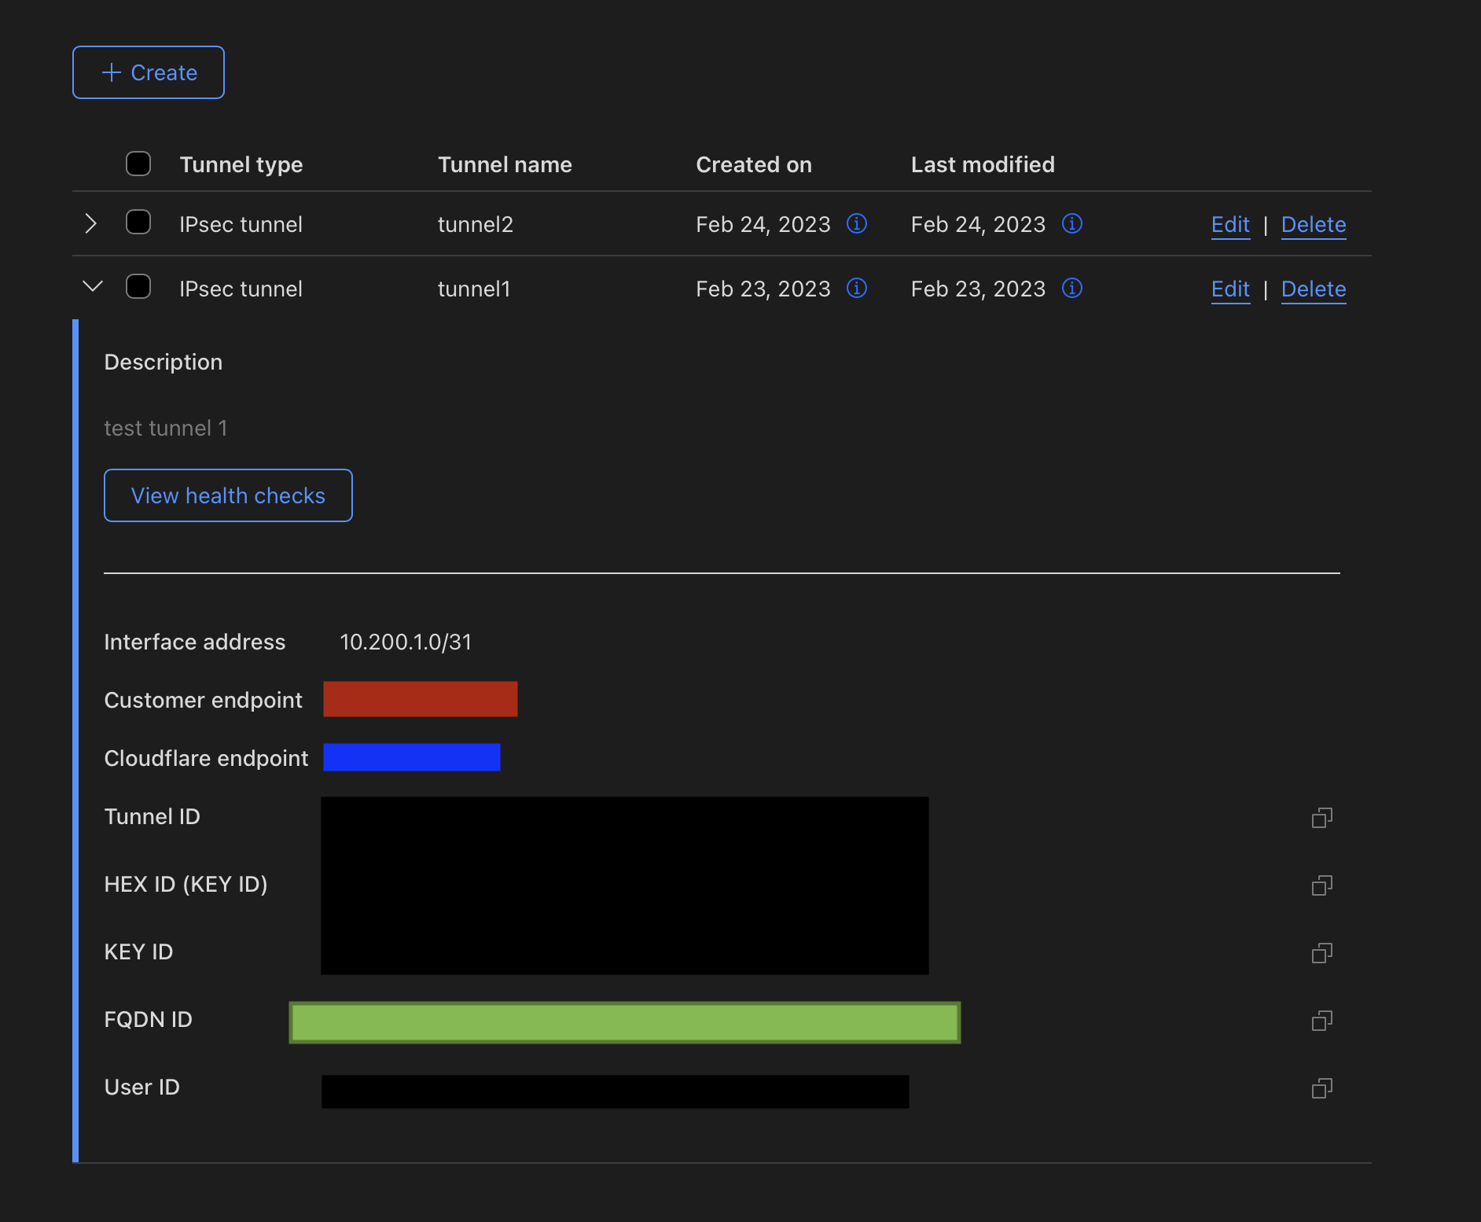The height and width of the screenshot is (1222, 1481).
Task: Select all tunnels via the header checkbox
Action: click(x=138, y=164)
